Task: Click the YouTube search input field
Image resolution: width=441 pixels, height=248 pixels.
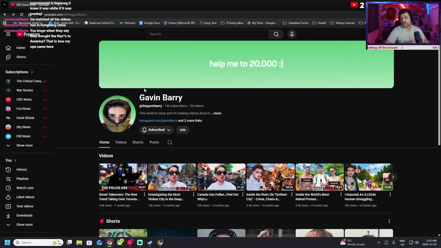Action: (208, 34)
